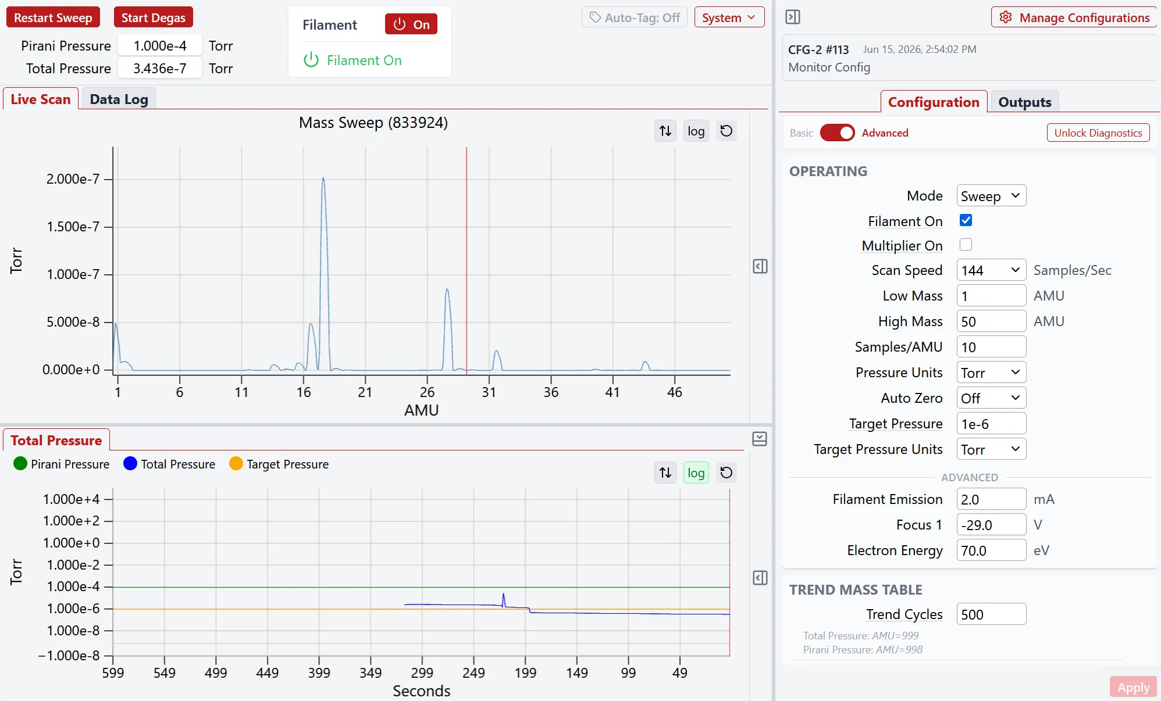1161x701 pixels.
Task: Click the Filament On status text
Action: point(364,60)
